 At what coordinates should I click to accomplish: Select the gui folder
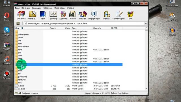point(20,53)
